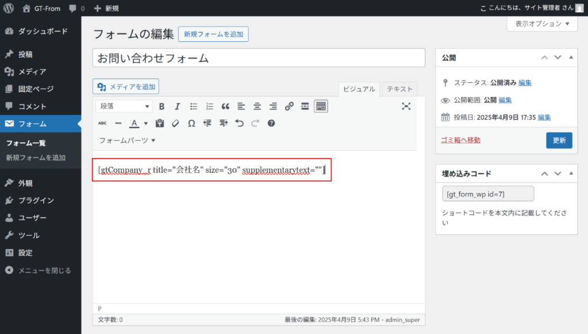Edit the ステータス setting
This screenshot has width=588, height=334.
click(525, 83)
